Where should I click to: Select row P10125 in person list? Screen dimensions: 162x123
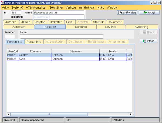pos(70,59)
